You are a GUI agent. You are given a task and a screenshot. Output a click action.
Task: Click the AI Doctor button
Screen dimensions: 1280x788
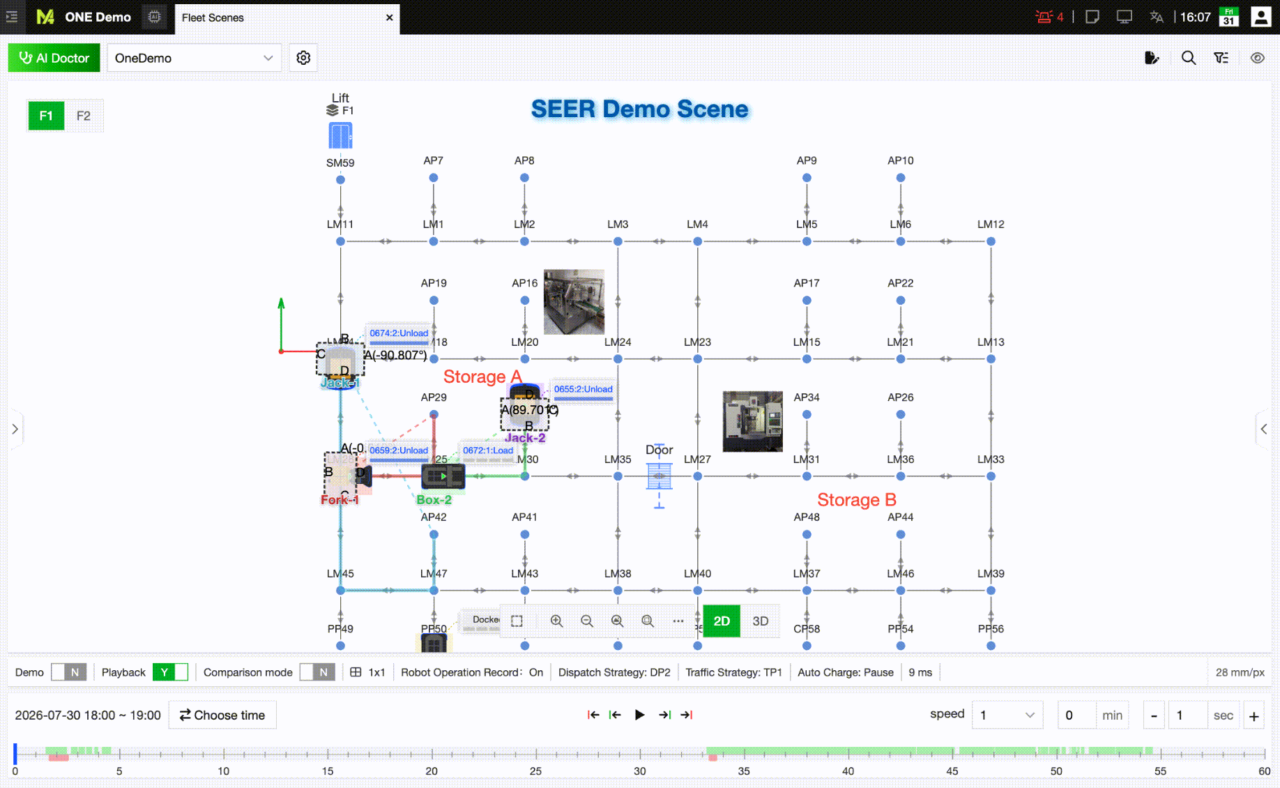click(54, 58)
